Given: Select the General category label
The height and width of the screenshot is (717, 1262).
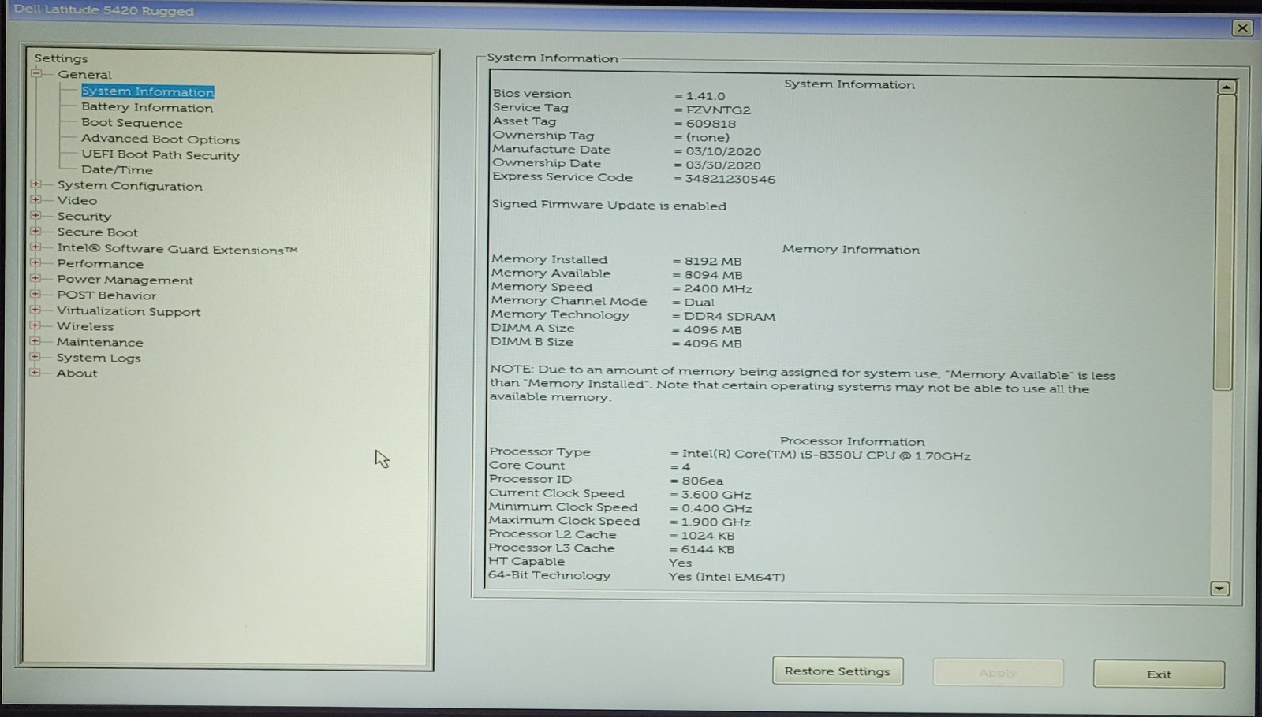Looking at the screenshot, I should click(x=84, y=74).
